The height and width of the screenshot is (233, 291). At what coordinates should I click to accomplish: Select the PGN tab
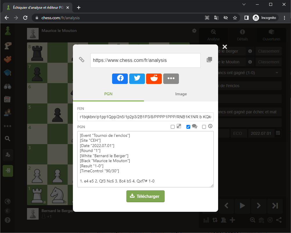108,94
